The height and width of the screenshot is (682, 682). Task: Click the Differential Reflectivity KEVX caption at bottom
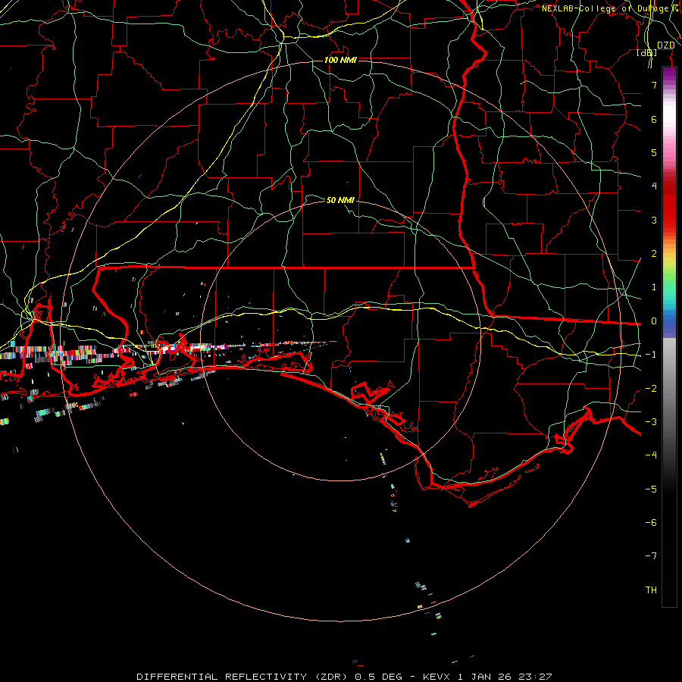point(344,677)
